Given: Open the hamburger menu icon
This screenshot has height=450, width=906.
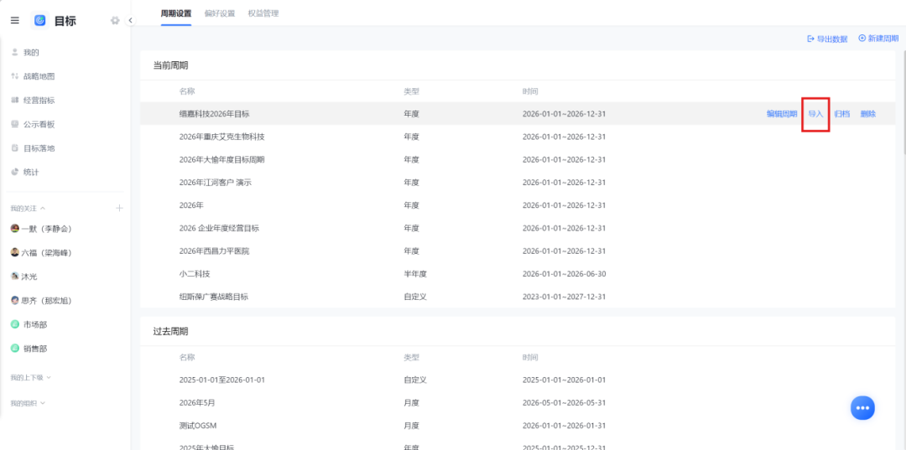Looking at the screenshot, I should [x=15, y=20].
